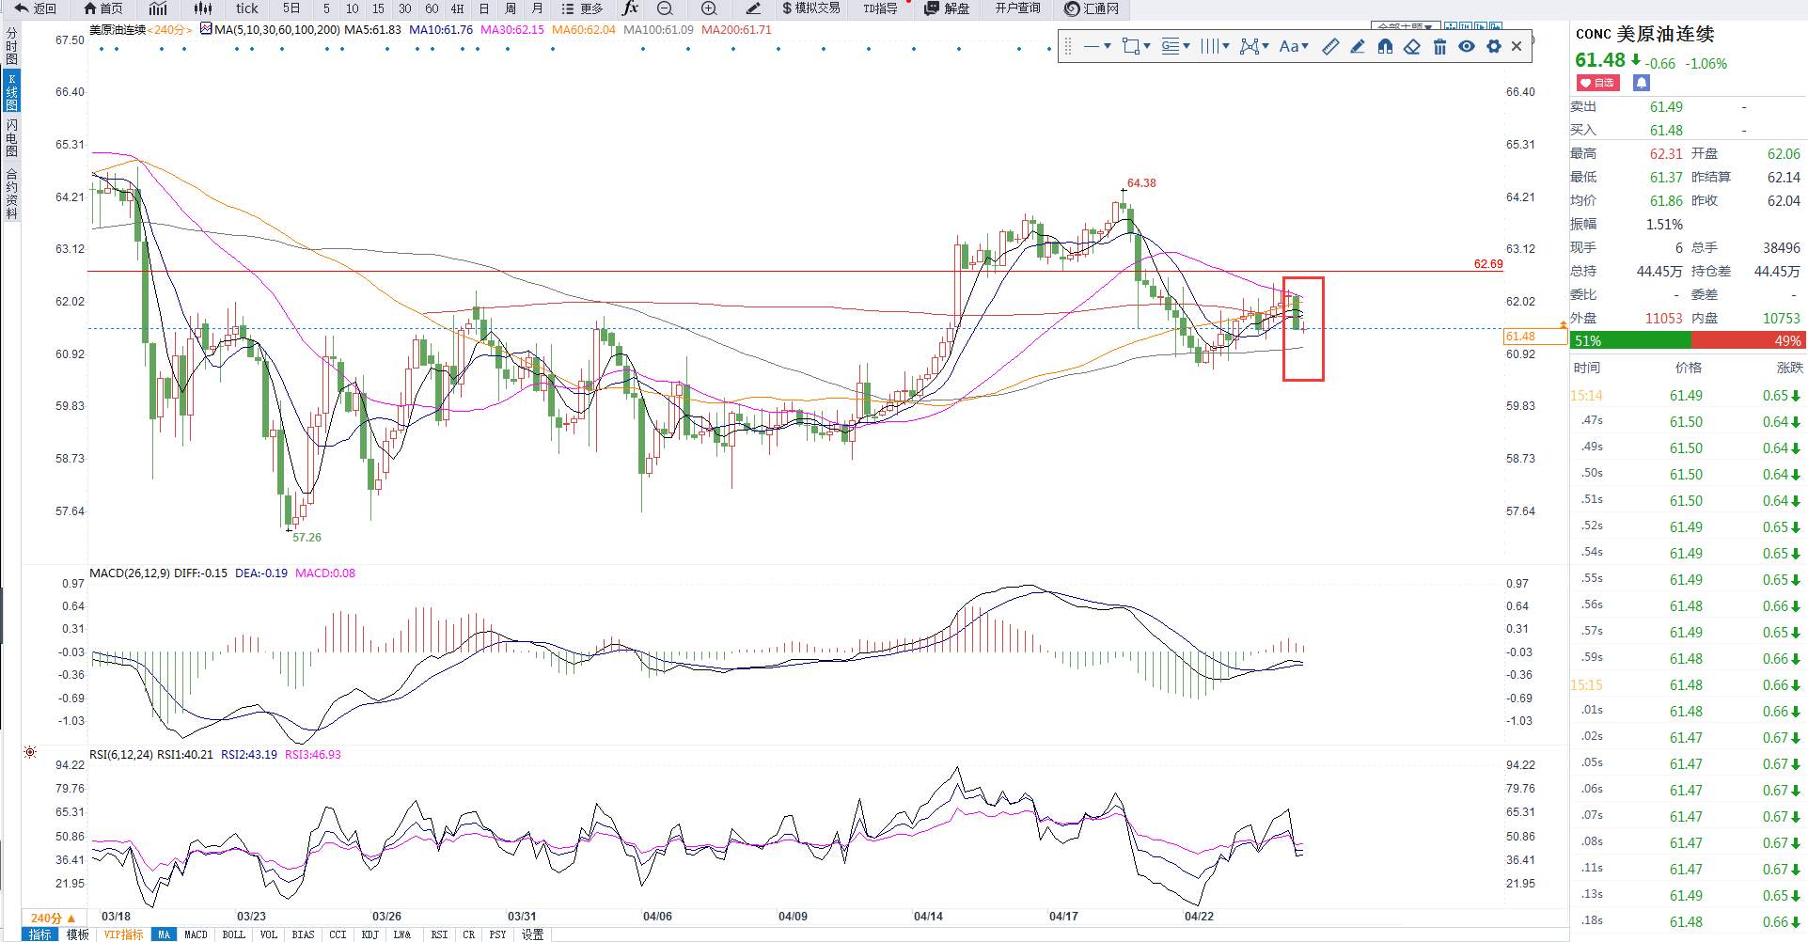The image size is (1808, 942).
Task: Open 汇通网 website link
Action: click(x=1092, y=8)
